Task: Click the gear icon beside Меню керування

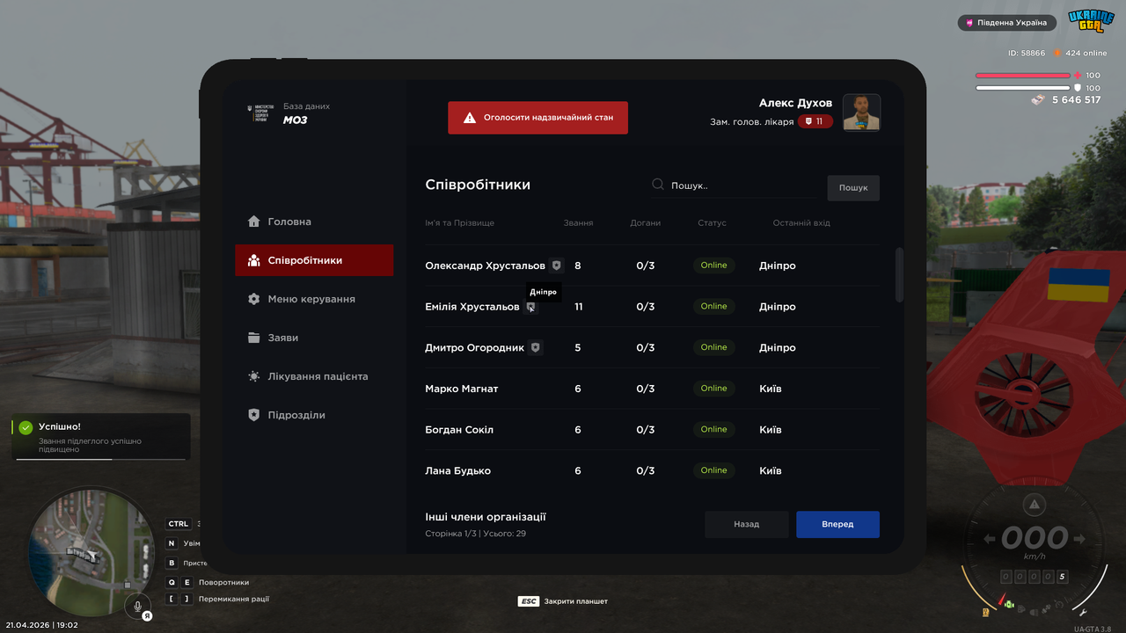Action: pos(254,299)
